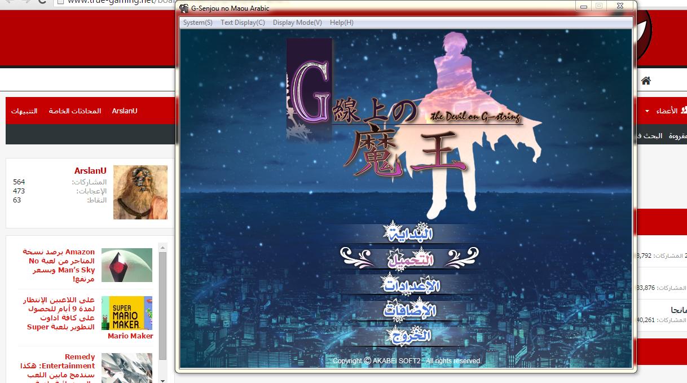Click the الإعجابات value 473
This screenshot has width=687, height=383.
click(x=19, y=191)
